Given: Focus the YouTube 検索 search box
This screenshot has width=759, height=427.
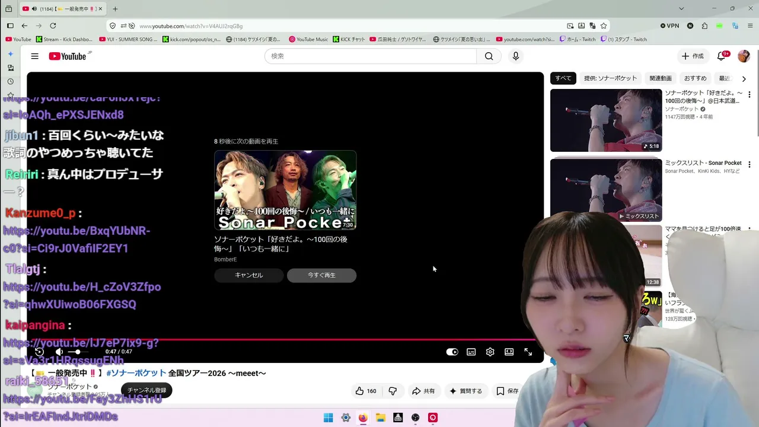Looking at the screenshot, I should tap(371, 56).
